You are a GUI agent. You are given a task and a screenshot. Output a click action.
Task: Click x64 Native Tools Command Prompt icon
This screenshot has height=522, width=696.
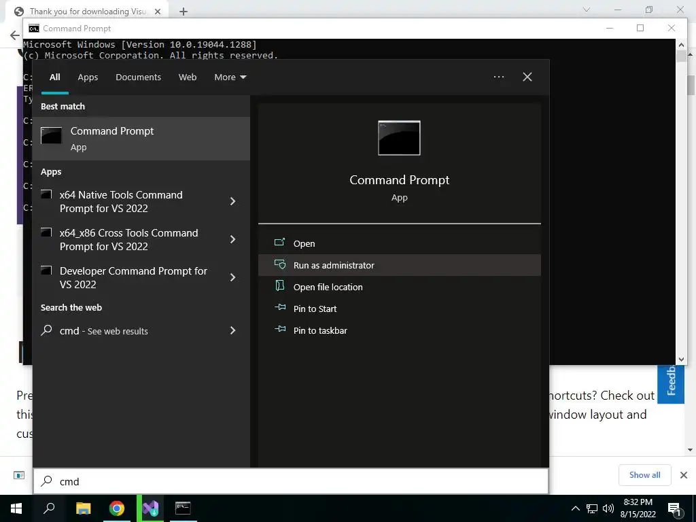46,194
